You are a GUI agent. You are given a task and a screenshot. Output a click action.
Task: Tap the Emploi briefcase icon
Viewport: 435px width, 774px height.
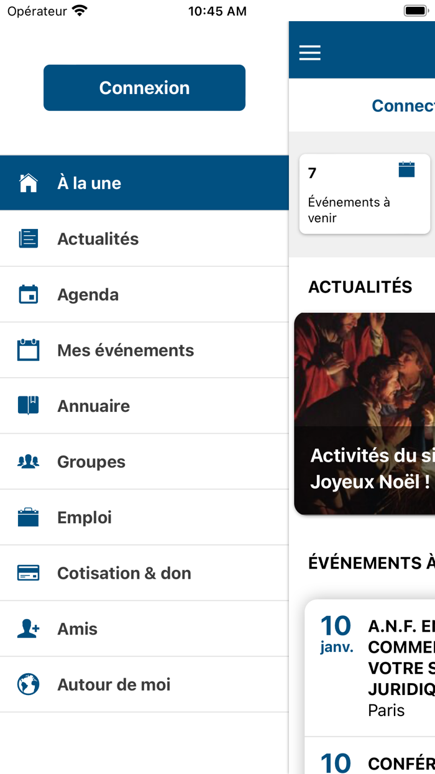coord(29,517)
